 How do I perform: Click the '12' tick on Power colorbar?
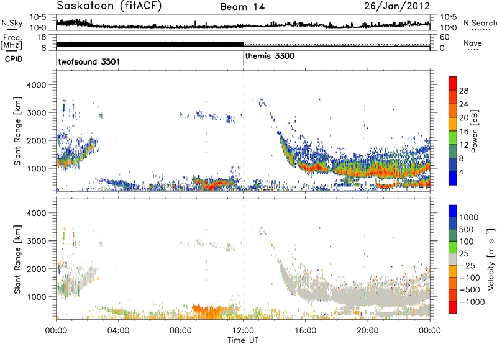coord(463,145)
